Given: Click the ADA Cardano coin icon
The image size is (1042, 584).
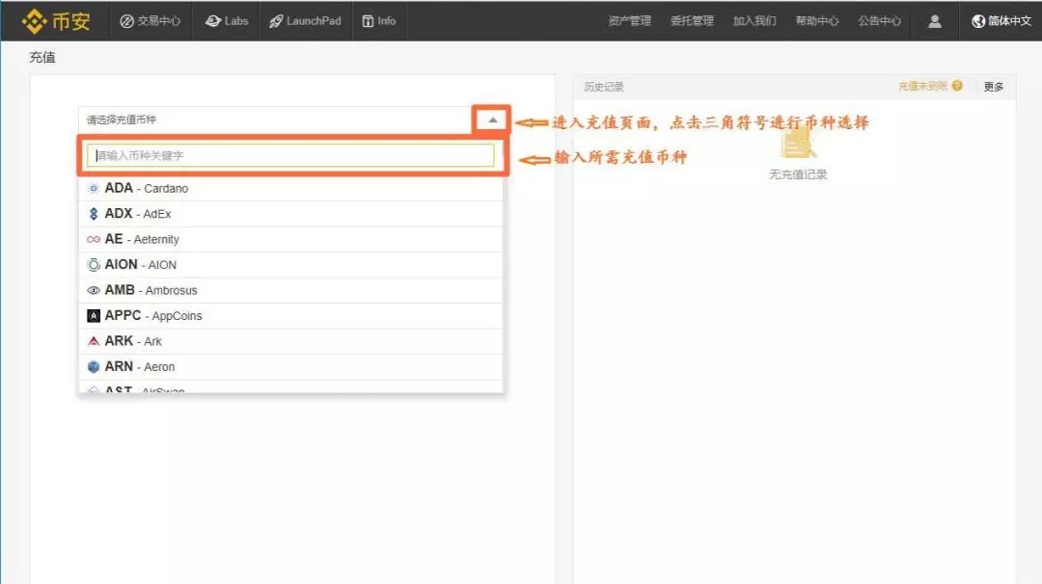Looking at the screenshot, I should pos(94,189).
